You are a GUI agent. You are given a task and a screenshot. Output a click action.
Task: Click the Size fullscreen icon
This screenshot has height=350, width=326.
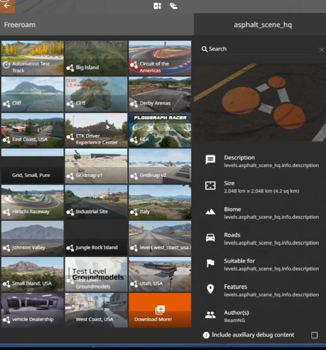click(x=210, y=186)
